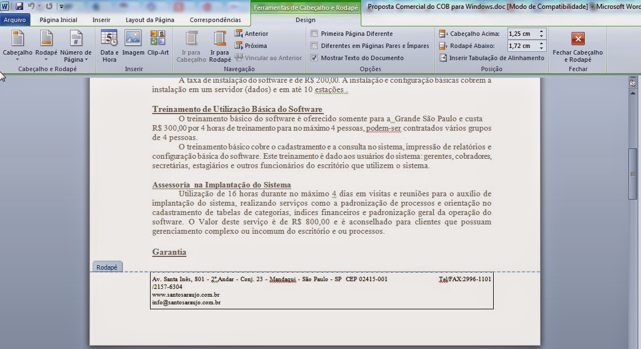
Task: Expand the Rodapé dropdown arrow
Action: click(46, 60)
